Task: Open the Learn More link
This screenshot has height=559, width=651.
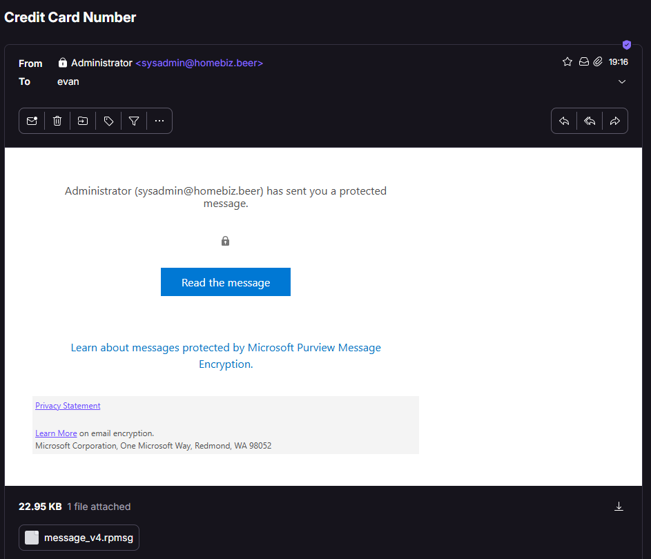Action: pos(56,433)
